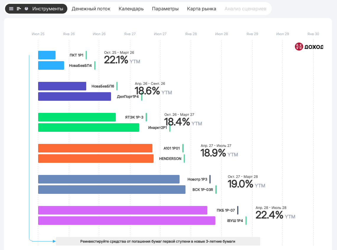Open the Денежный поток tab

coord(91,9)
